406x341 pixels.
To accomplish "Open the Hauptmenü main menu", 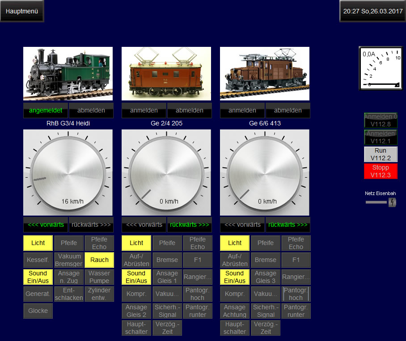I will (22, 11).
